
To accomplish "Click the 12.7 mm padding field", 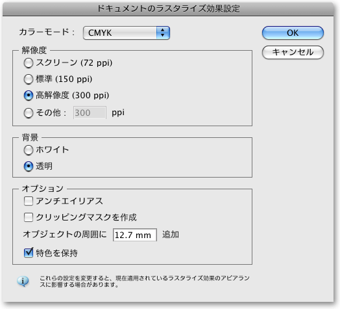I will tap(135, 235).
